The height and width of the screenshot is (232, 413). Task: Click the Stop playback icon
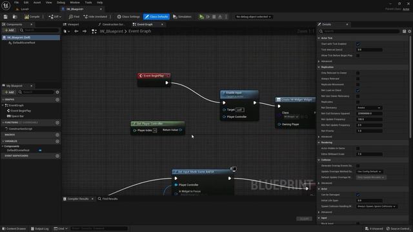click(214, 17)
